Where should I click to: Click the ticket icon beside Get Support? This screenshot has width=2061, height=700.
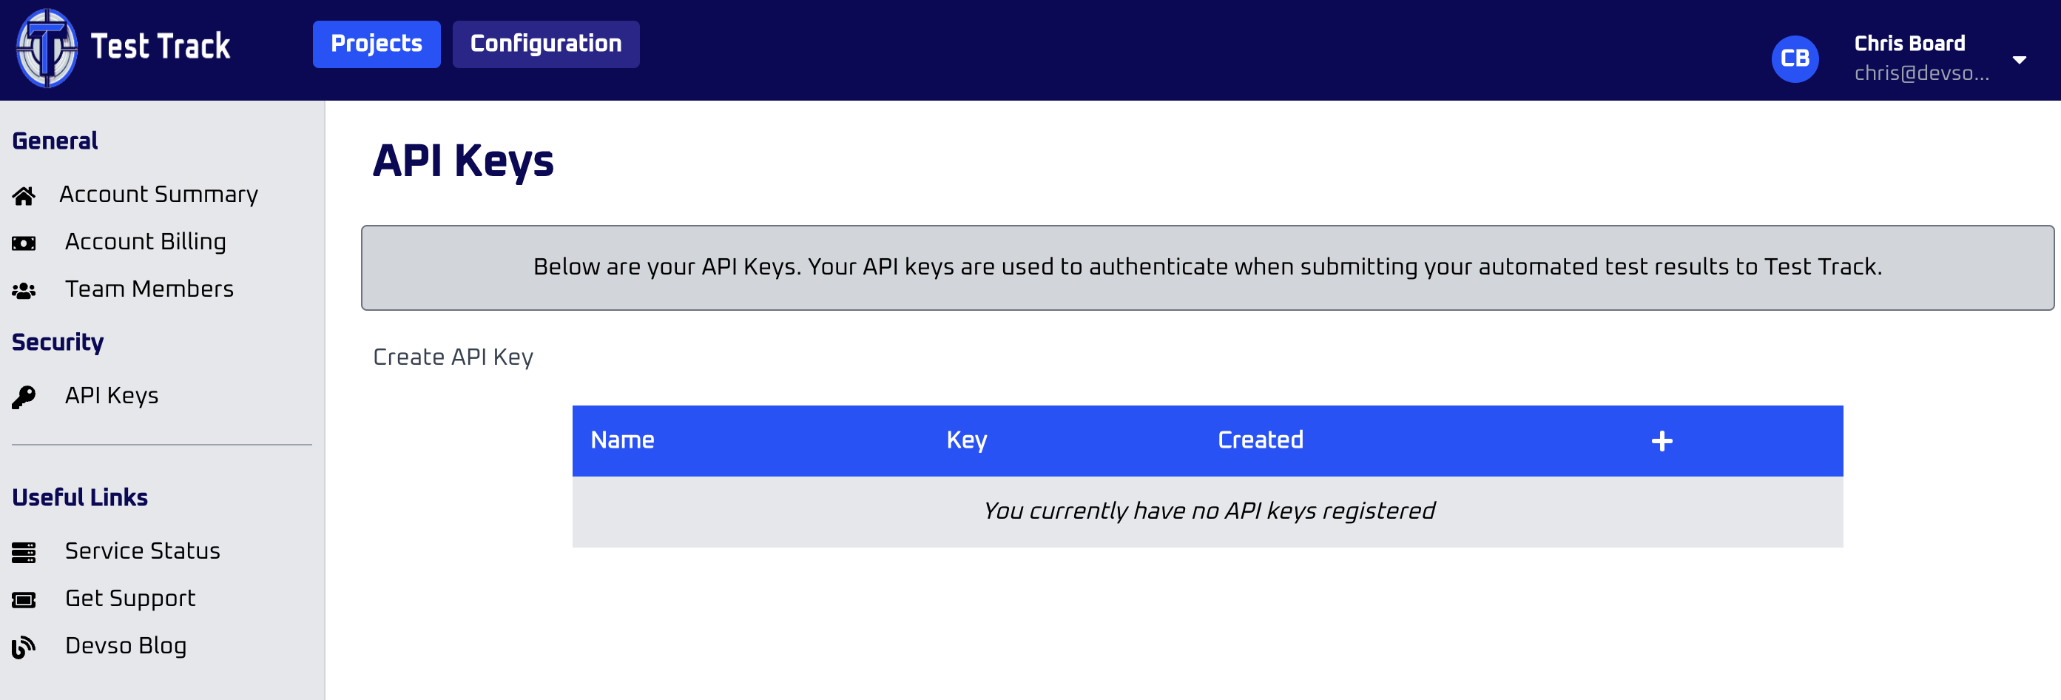(24, 600)
